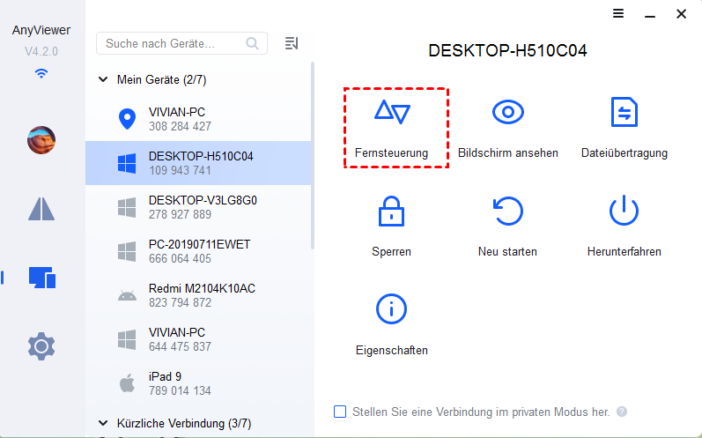This screenshot has height=438, width=702.
Task: Launch Dateiübertragung file transfer
Action: tap(624, 112)
